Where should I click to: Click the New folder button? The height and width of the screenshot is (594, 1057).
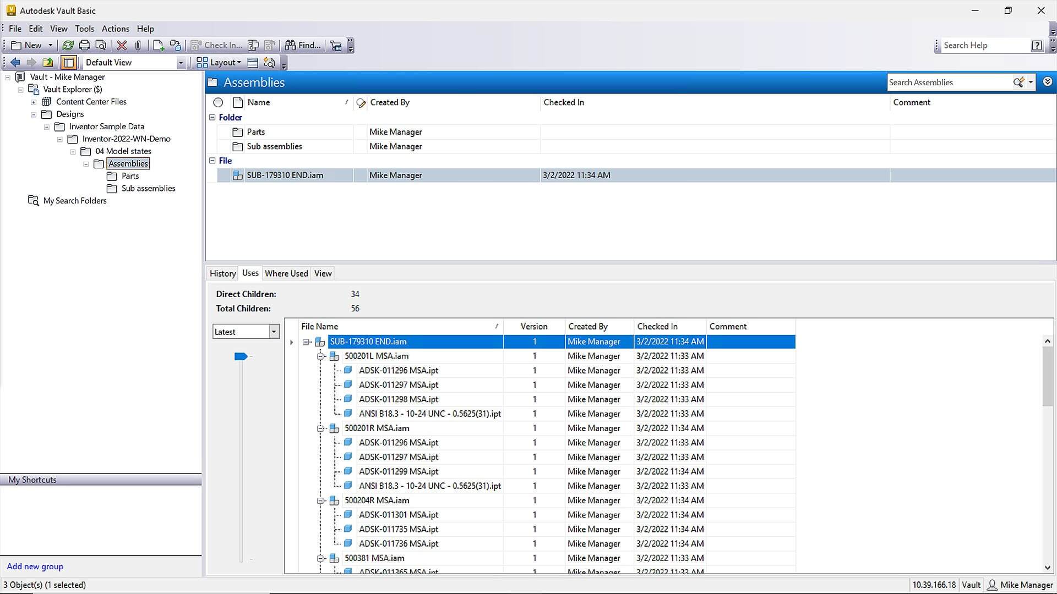coord(26,46)
